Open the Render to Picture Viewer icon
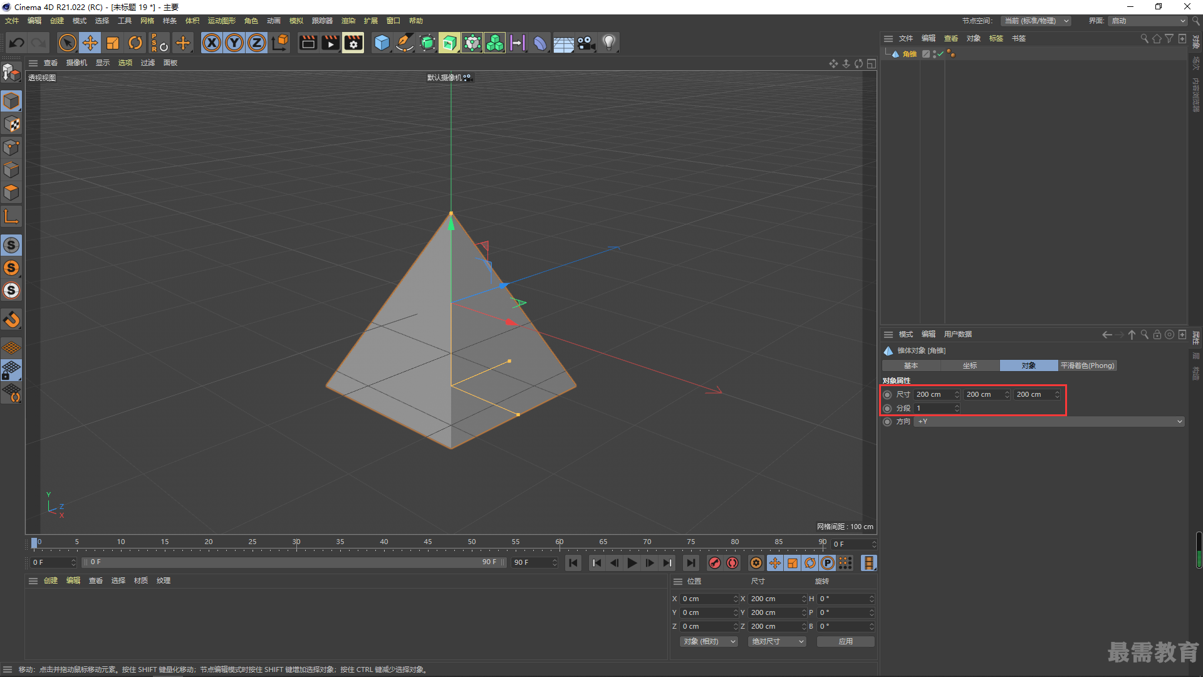Screen dimensions: 1203x677 click(x=330, y=43)
